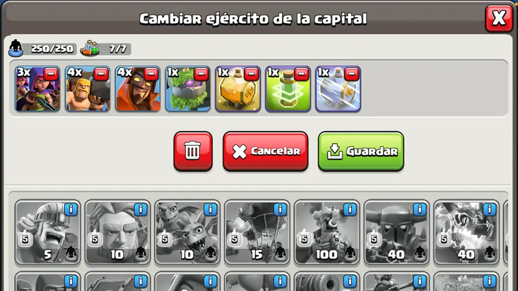Remove the yellow barrel spell from army
This screenshot has width=518, height=291.
[x=252, y=74]
